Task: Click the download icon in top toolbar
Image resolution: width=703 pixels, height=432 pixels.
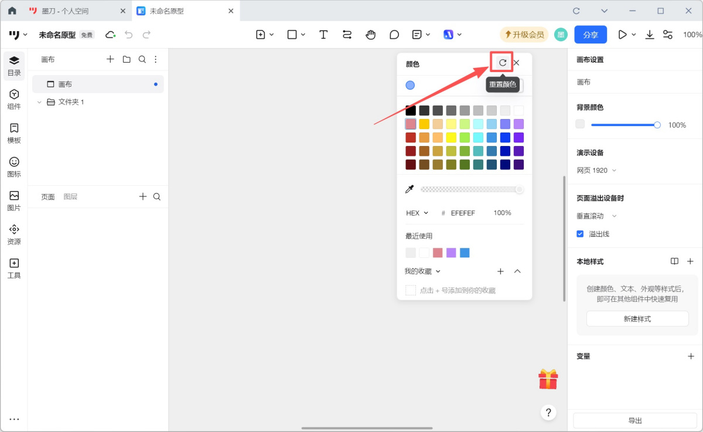Action: 650,35
